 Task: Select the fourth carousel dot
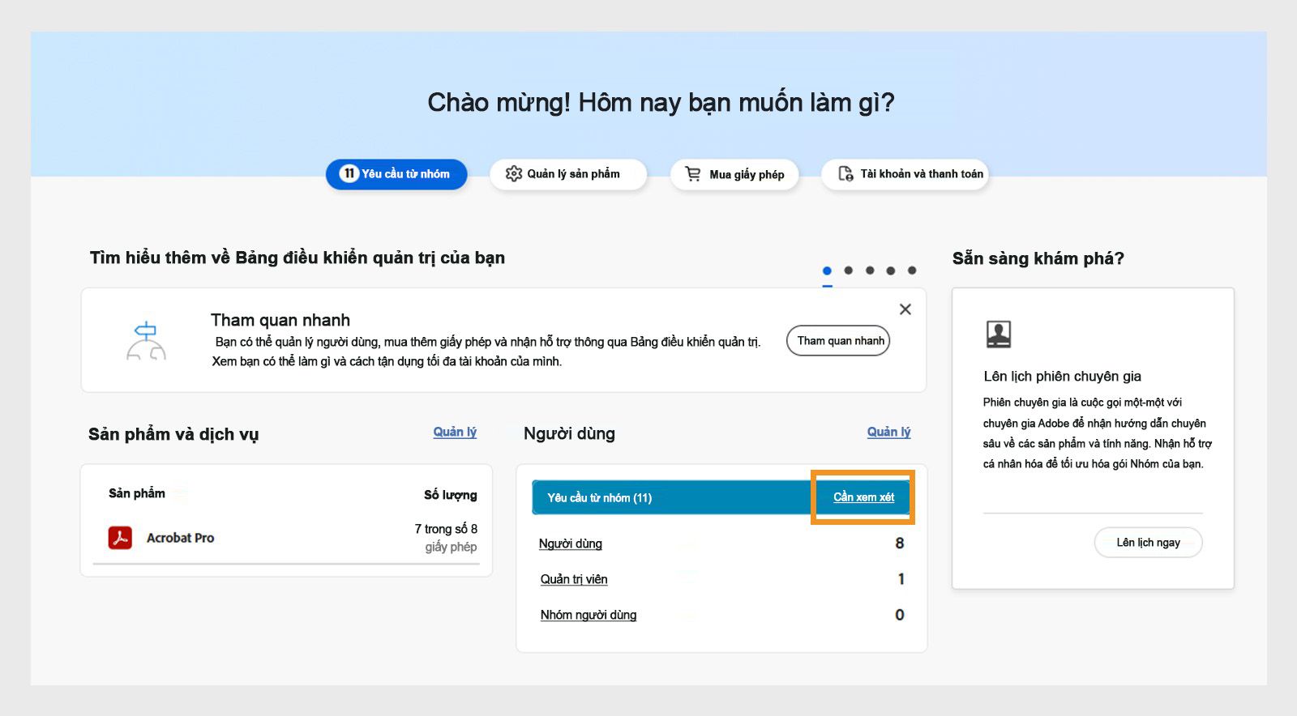tap(891, 271)
